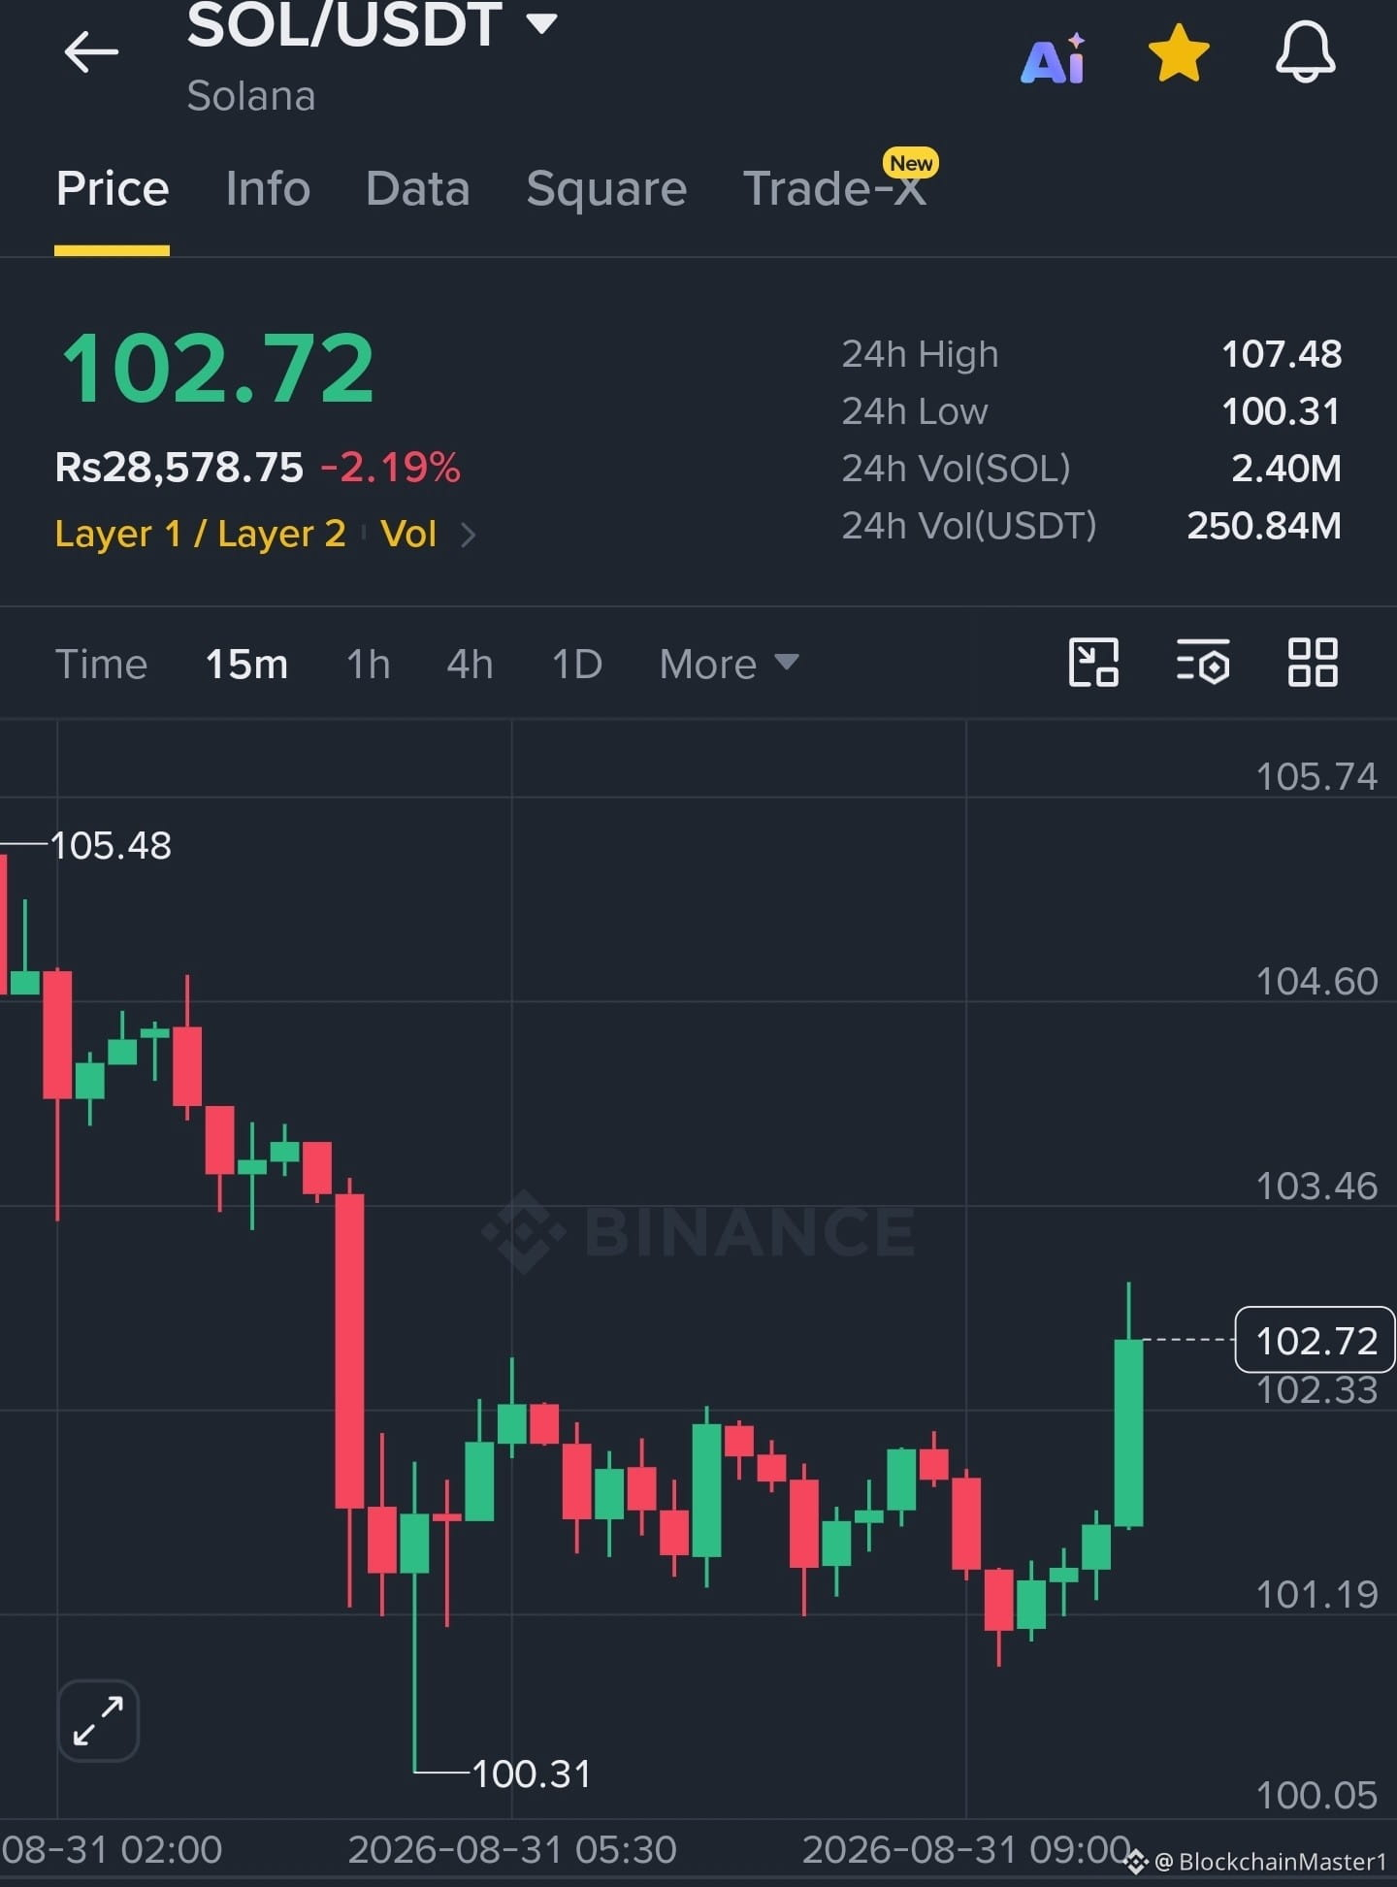Open the Square tab

pos(606,188)
